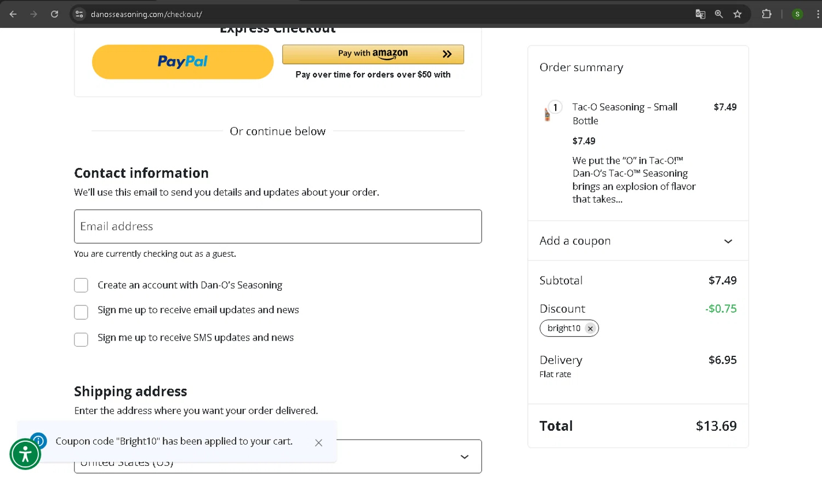Image resolution: width=822 pixels, height=479 pixels.
Task: Click Pay with Amazon button
Action: [373, 54]
